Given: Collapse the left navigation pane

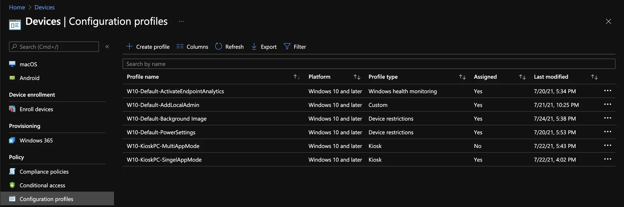Looking at the screenshot, I should coord(107,47).
